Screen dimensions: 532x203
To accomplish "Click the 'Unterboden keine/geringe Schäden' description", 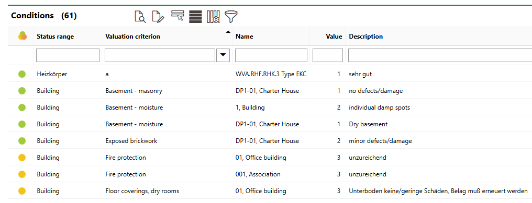I will [438, 191].
